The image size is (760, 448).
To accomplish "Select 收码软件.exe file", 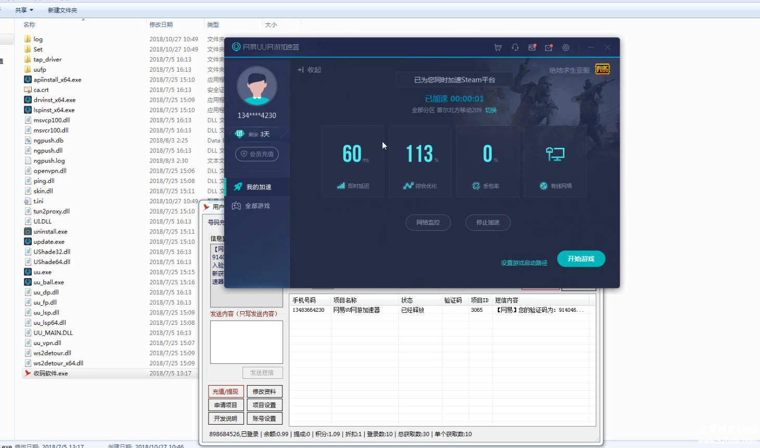I will (x=50, y=373).
